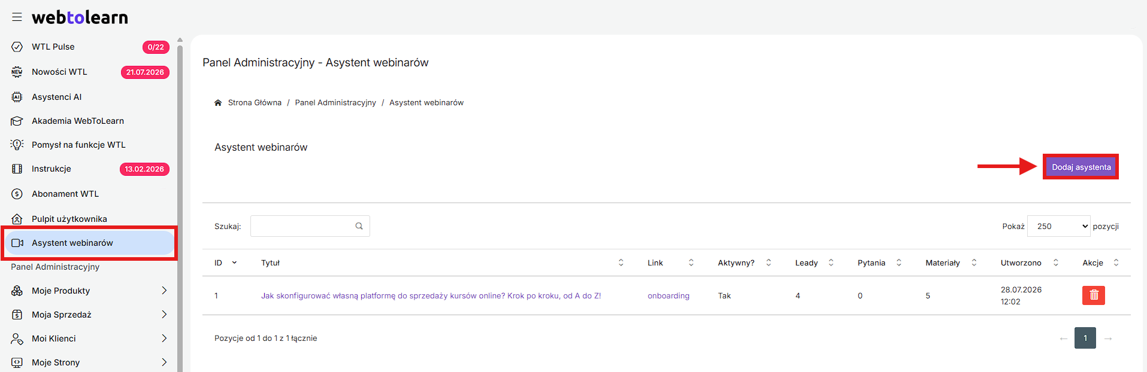Click the search magnifier icon
Viewport: 1147px width, 372px height.
click(x=359, y=226)
